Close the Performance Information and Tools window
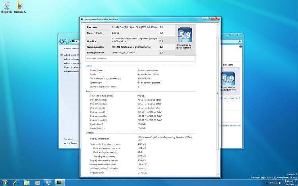The image size is (298, 186). click(216, 19)
